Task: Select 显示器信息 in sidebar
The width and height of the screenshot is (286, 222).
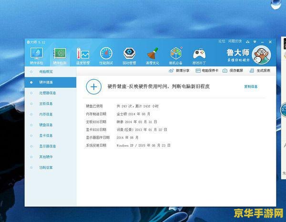Action: (51, 146)
